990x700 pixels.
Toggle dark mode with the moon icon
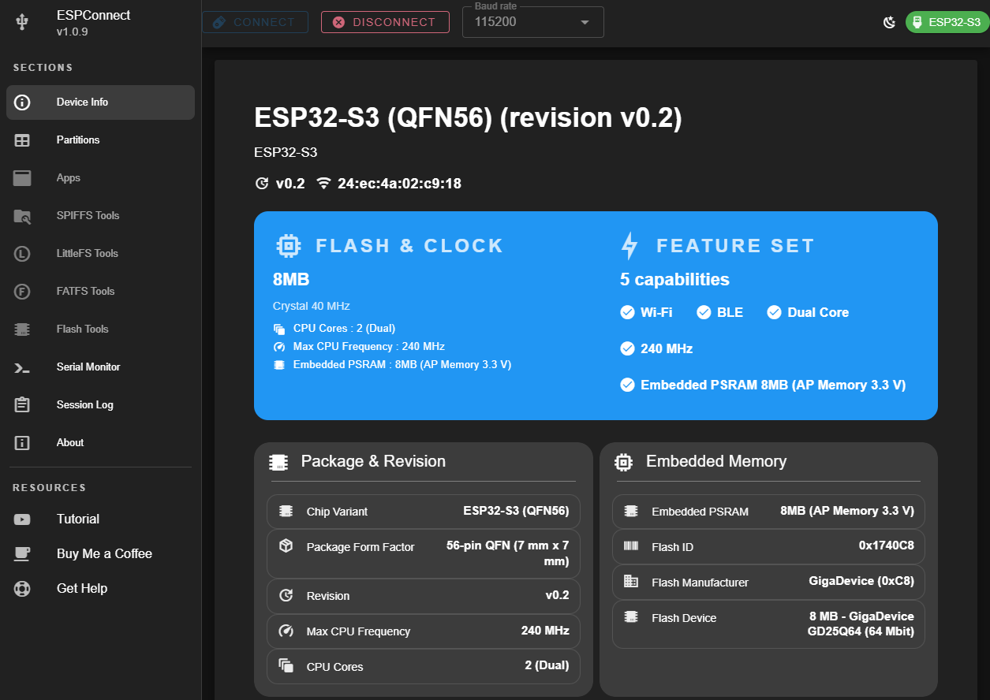(x=889, y=22)
